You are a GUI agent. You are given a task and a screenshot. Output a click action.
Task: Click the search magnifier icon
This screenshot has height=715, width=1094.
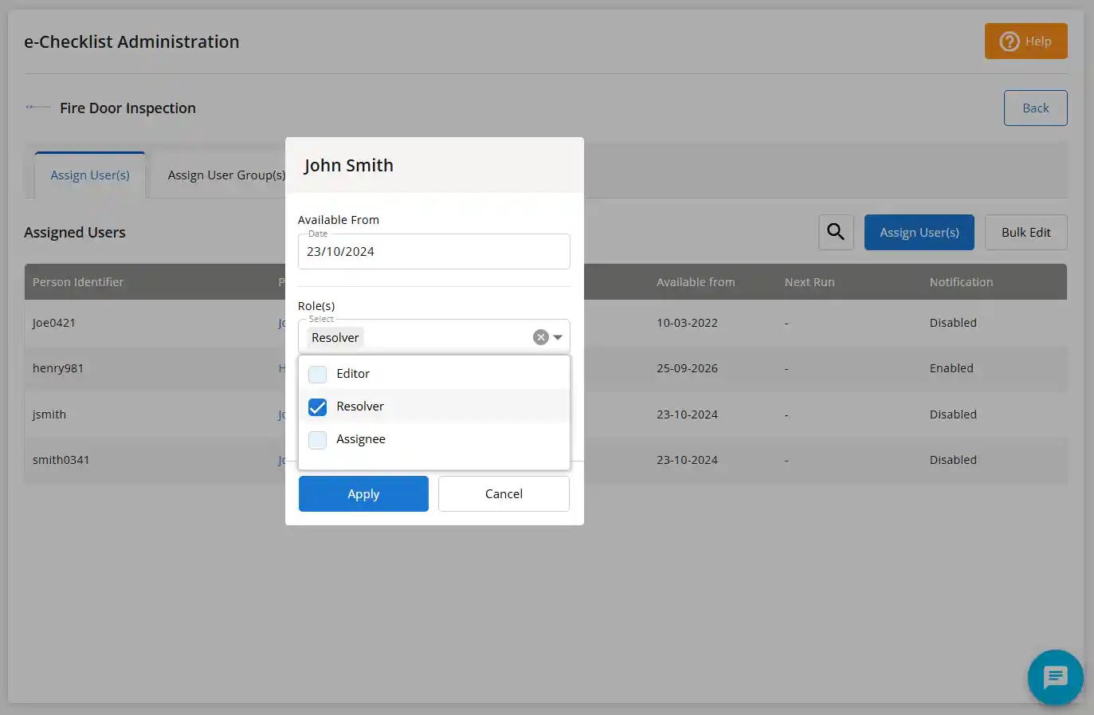coord(836,232)
